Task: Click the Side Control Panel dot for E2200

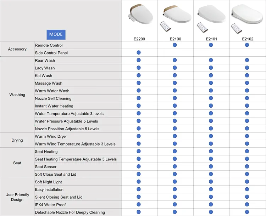Action: 139,52
